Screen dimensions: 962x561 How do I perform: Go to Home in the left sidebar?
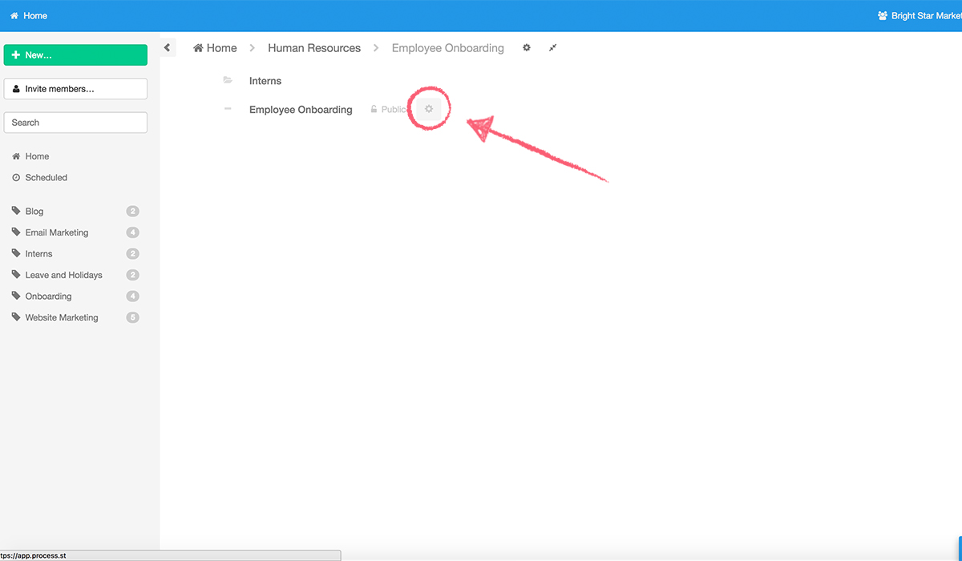[x=30, y=156]
